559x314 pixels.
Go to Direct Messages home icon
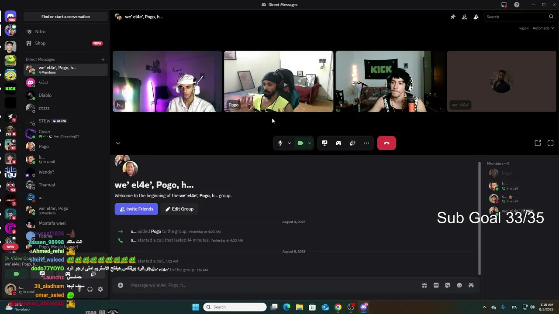10,17
